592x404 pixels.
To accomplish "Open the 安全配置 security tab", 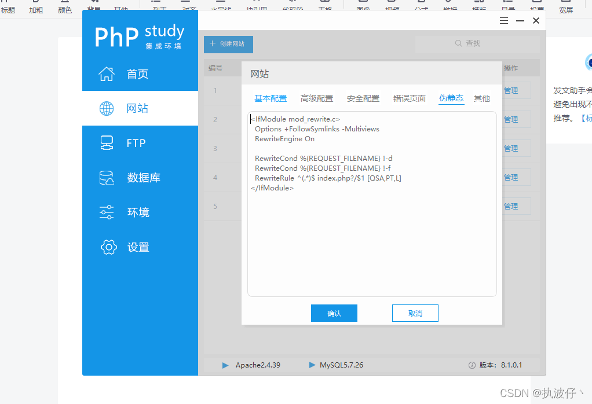I will point(363,98).
